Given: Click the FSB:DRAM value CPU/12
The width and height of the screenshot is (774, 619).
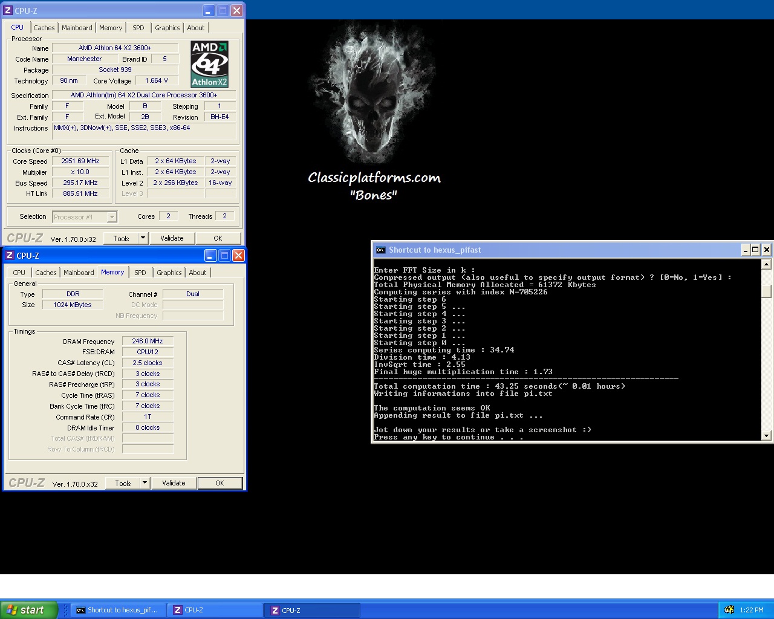Looking at the screenshot, I should pos(148,352).
